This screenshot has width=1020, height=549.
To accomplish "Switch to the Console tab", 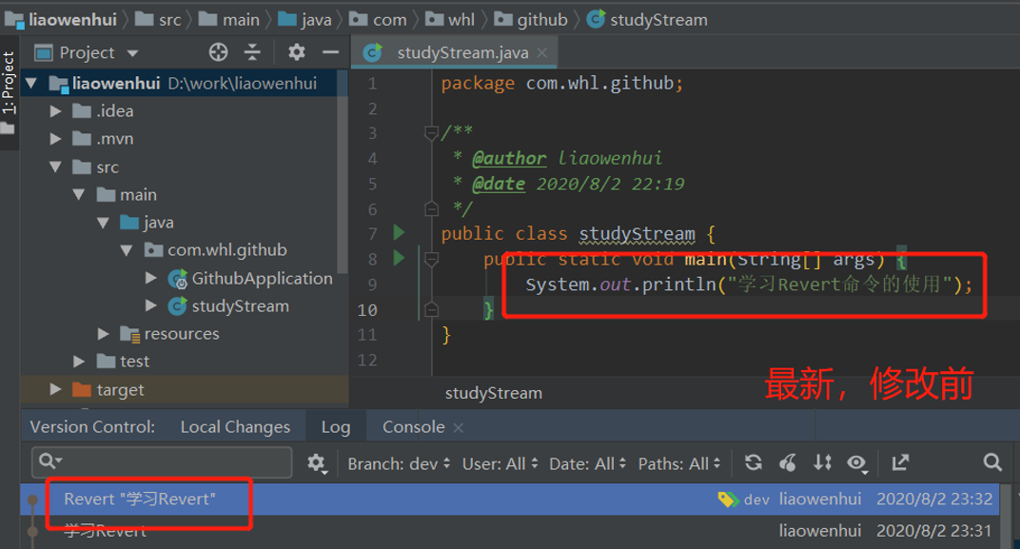I will 413,426.
